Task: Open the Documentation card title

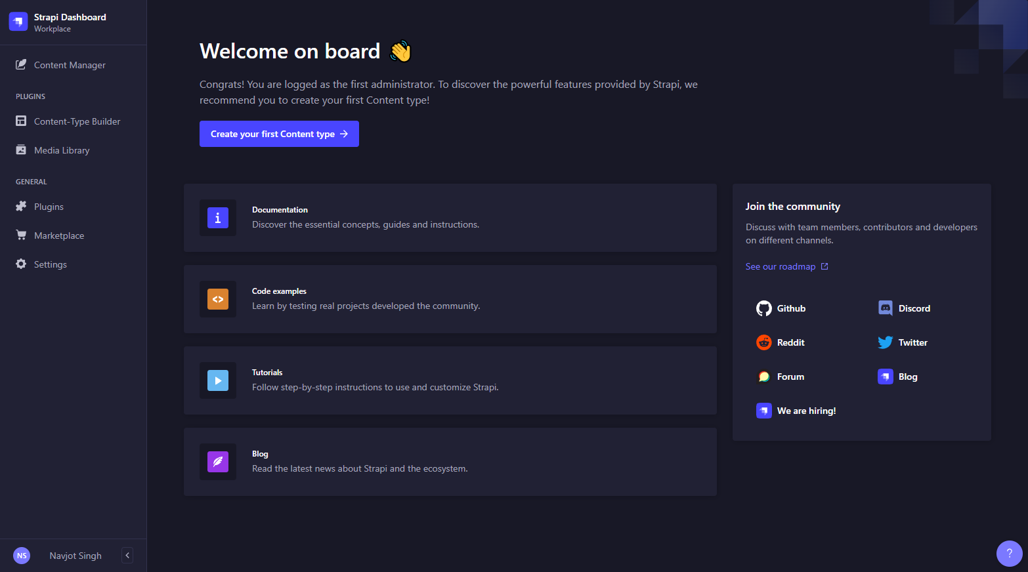Action: [x=280, y=210]
